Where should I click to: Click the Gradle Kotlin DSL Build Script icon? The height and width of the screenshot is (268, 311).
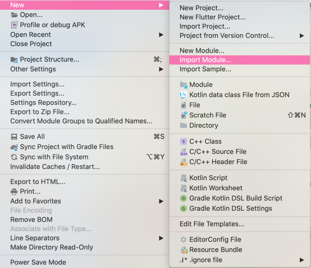click(x=183, y=198)
